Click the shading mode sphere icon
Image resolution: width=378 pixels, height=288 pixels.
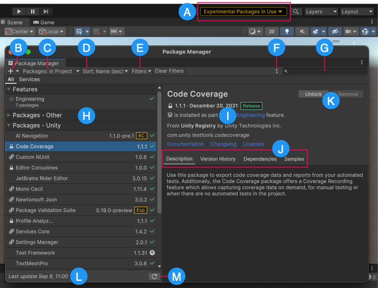(x=252, y=31)
